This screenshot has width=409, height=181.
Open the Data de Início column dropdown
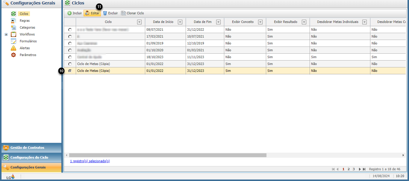coord(180,22)
